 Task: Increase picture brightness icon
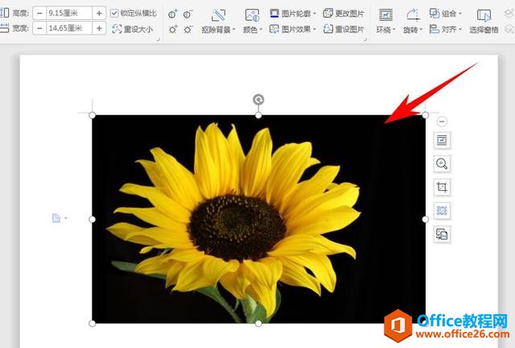pyautogui.click(x=173, y=30)
